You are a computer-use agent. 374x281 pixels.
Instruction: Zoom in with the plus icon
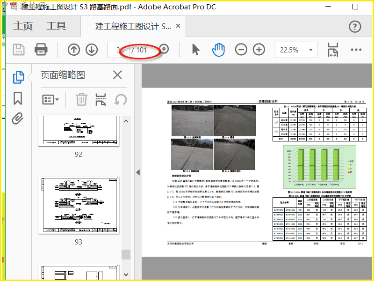coord(259,50)
